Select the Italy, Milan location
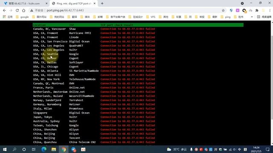 43,109
